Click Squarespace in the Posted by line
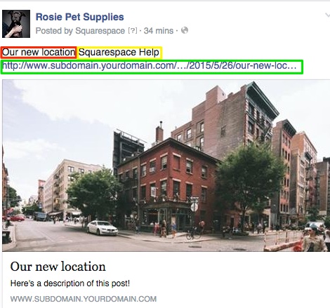330x308 pixels. (100, 31)
